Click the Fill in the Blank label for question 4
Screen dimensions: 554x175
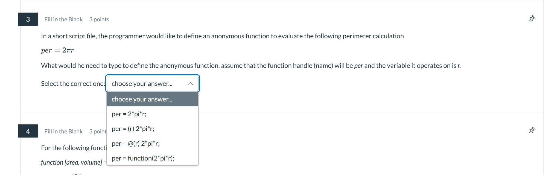point(63,131)
